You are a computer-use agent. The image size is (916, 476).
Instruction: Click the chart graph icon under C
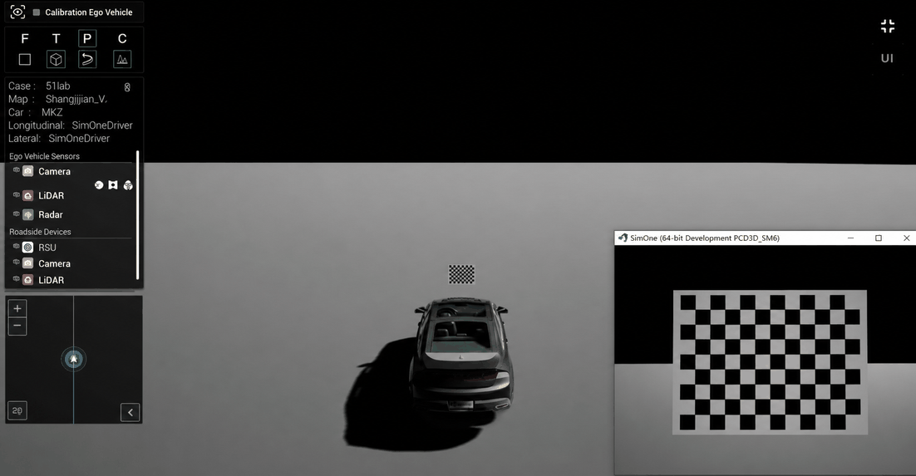point(122,59)
